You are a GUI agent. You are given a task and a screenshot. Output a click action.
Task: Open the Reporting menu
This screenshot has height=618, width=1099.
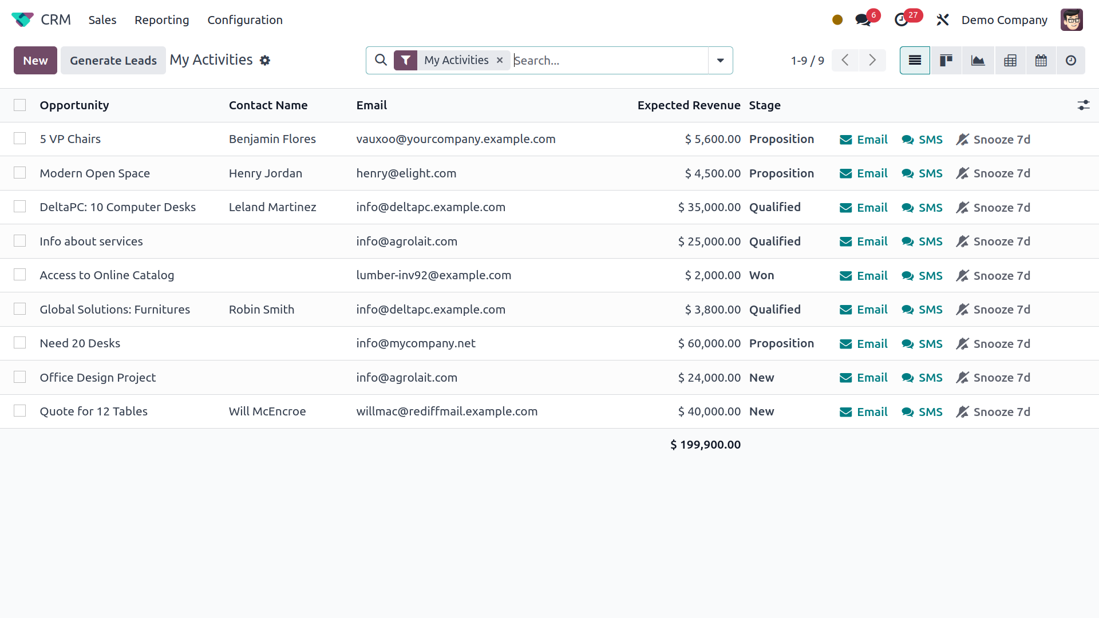pos(161,20)
